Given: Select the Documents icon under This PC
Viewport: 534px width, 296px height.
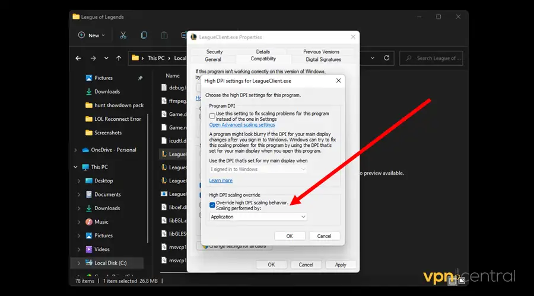Looking at the screenshot, I should pos(89,194).
